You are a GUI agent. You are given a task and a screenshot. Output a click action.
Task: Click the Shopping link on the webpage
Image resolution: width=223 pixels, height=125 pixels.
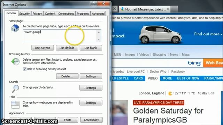tap(159, 55)
